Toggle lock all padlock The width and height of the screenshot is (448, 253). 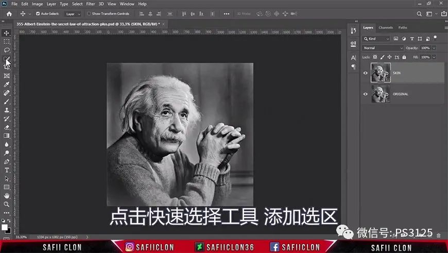(404, 57)
